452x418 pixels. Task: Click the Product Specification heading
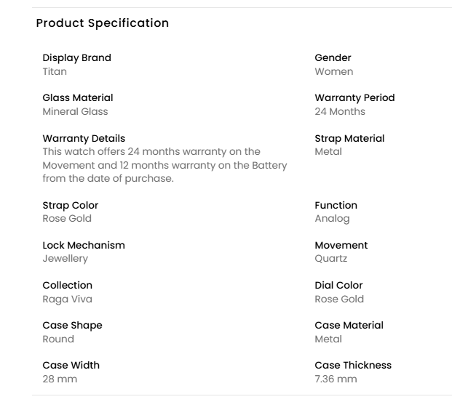click(103, 23)
